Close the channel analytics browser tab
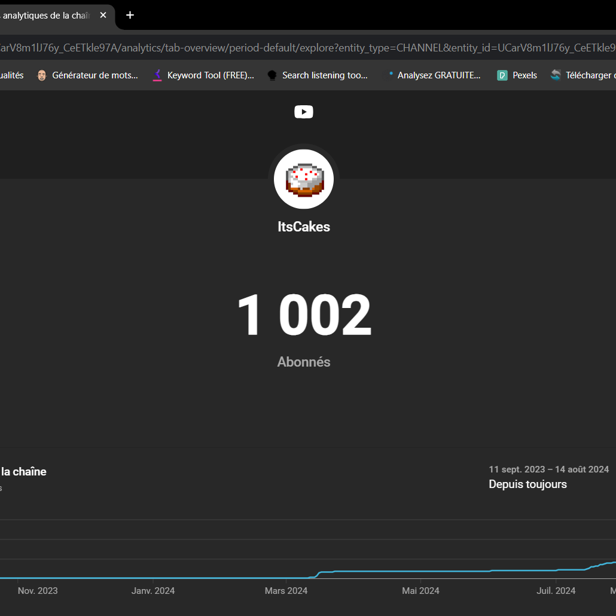 point(103,15)
